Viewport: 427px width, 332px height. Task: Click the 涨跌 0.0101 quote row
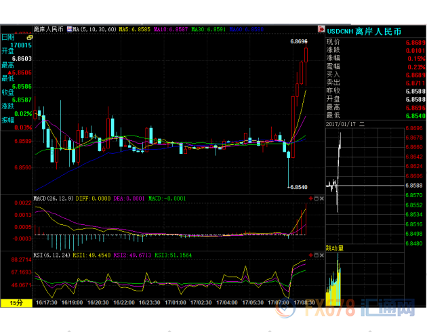(375, 50)
